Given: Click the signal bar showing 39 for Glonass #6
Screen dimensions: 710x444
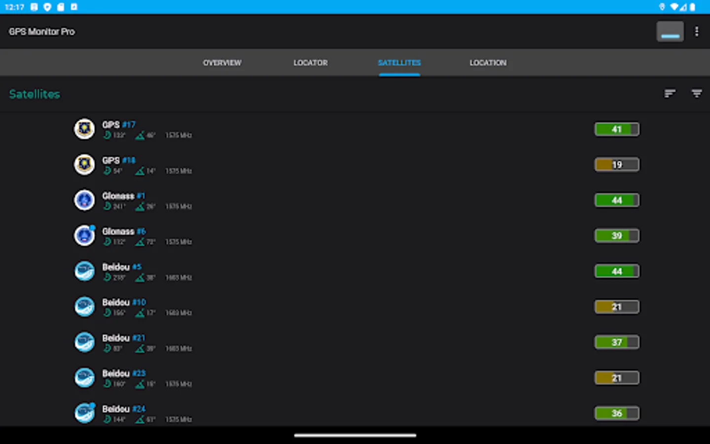Looking at the screenshot, I should 617,236.
